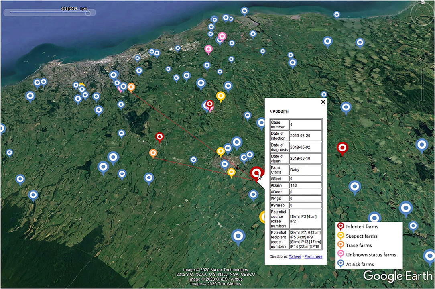Select the red infected farm pin east of the popup
435x289 pixels.
click(x=342, y=148)
